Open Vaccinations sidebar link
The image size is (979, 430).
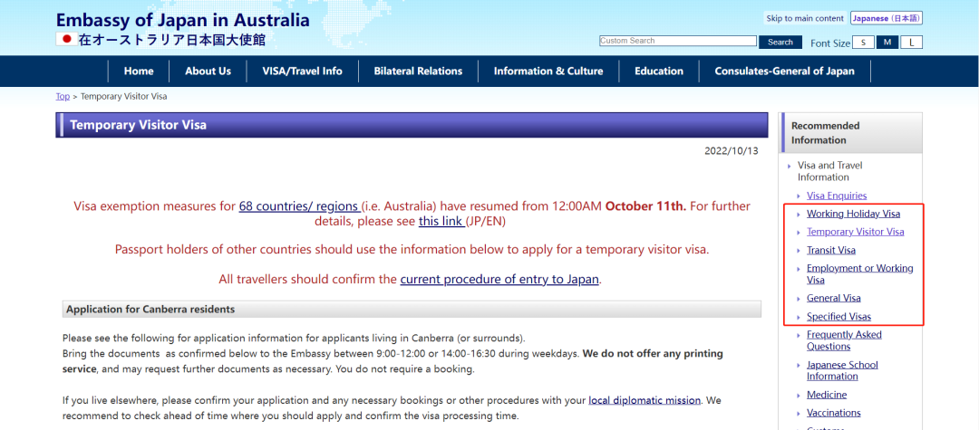(834, 413)
